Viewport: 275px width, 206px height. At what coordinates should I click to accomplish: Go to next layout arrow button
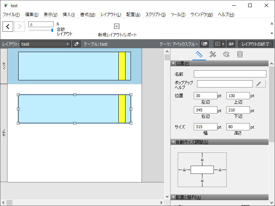tap(19, 27)
